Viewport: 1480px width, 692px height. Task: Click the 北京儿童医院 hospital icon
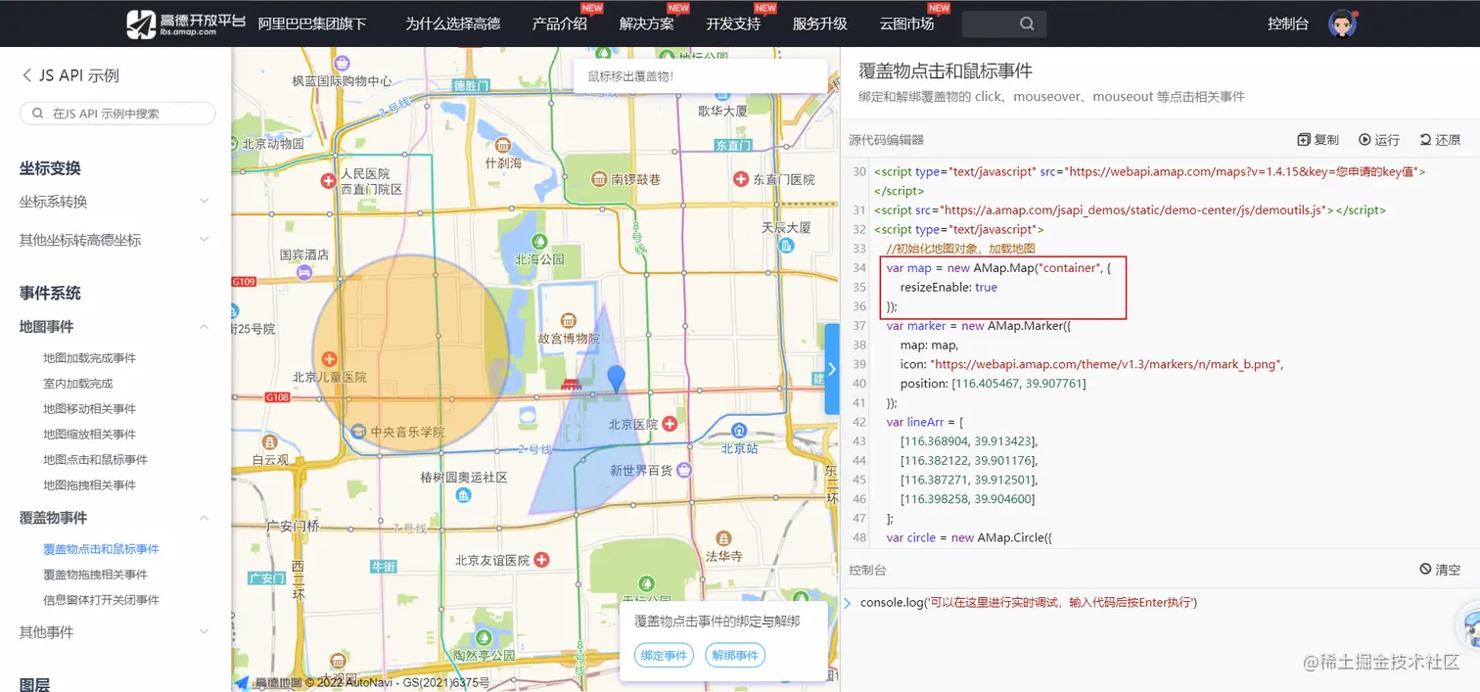330,359
